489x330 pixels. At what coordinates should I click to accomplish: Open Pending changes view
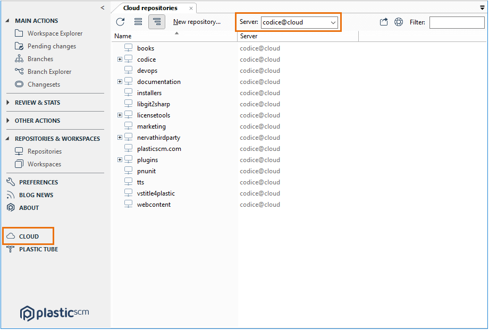click(52, 46)
